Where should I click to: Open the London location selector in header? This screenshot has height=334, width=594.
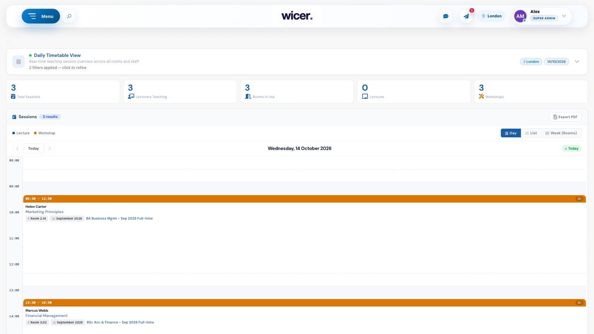(x=492, y=16)
